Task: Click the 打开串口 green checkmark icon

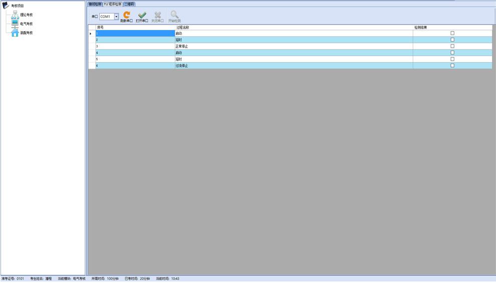Action: pos(142,16)
